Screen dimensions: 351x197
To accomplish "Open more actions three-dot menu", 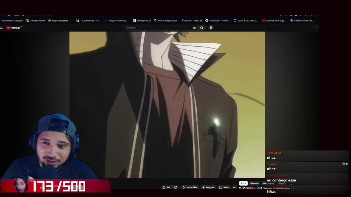I will (234, 187).
